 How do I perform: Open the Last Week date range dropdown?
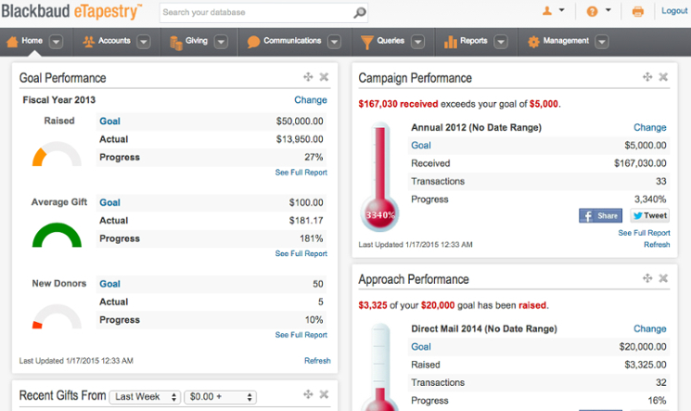coord(145,397)
